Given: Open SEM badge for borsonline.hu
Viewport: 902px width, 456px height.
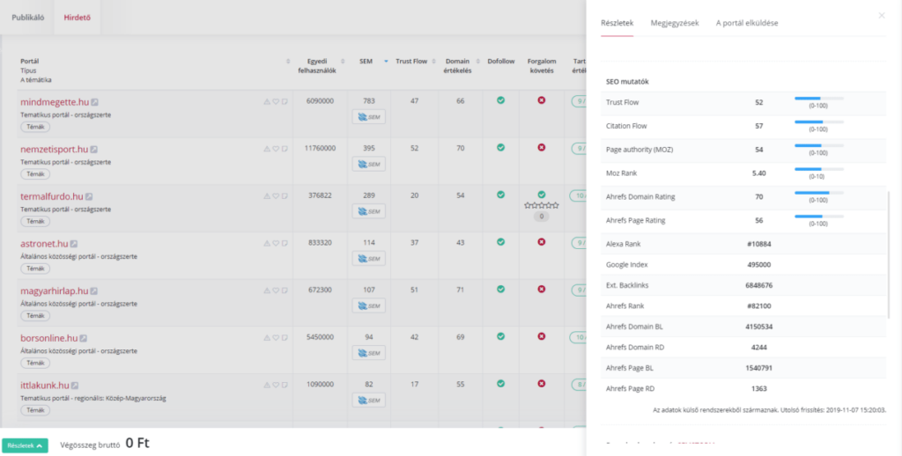Looking at the screenshot, I should click(368, 353).
